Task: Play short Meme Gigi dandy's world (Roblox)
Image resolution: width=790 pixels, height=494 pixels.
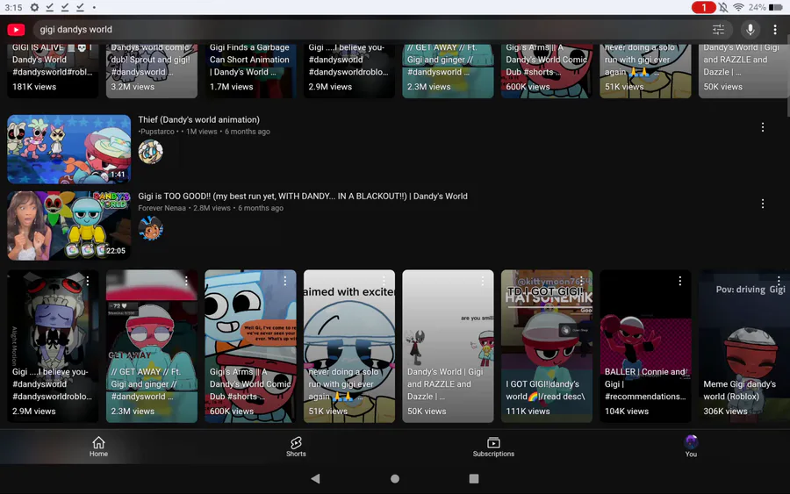Action: [x=743, y=347]
